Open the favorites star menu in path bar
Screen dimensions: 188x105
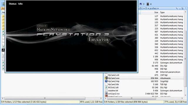point(185,8)
